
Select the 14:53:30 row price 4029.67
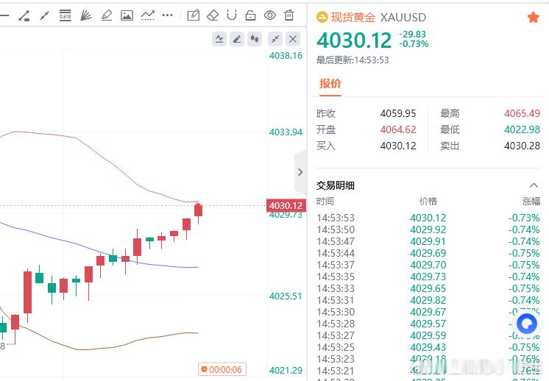[428, 312]
